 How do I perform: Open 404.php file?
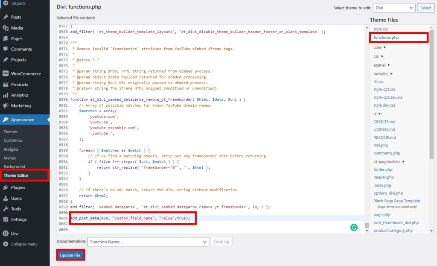(381, 145)
